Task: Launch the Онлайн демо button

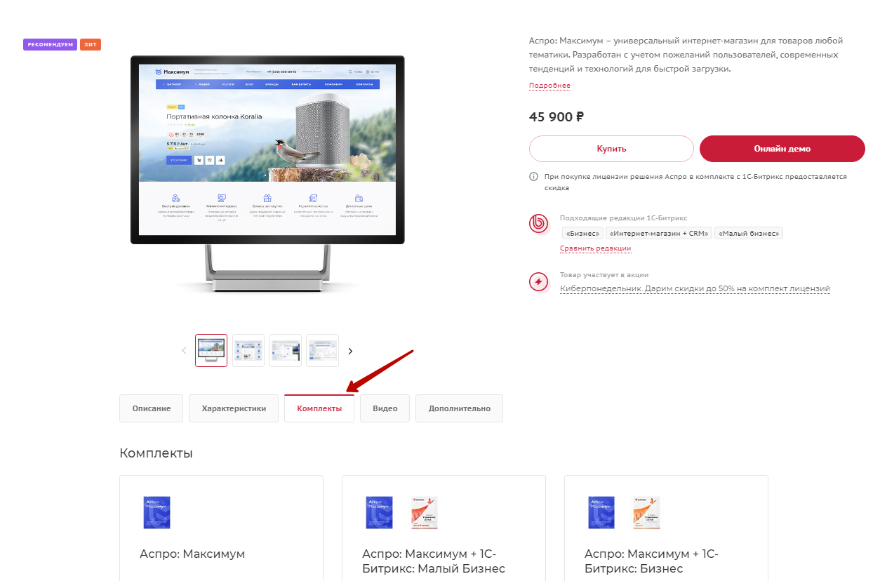Action: point(782,149)
